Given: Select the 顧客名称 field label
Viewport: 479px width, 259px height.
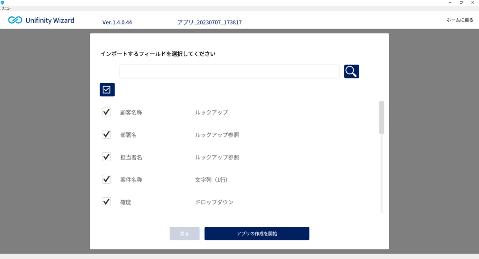Looking at the screenshot, I should [x=131, y=112].
